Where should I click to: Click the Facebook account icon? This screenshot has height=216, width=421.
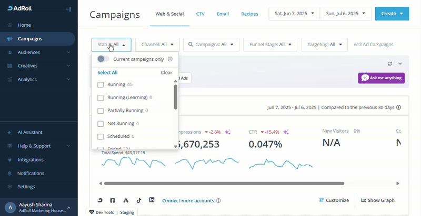click(x=113, y=200)
